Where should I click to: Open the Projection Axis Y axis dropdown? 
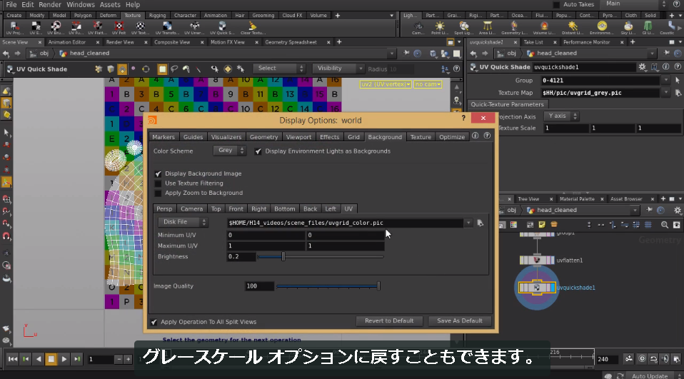[x=561, y=116]
